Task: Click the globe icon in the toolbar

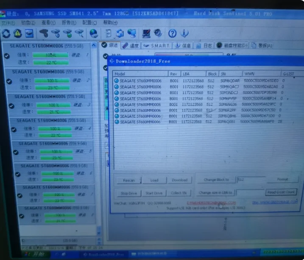Action: pyautogui.click(x=94, y=33)
